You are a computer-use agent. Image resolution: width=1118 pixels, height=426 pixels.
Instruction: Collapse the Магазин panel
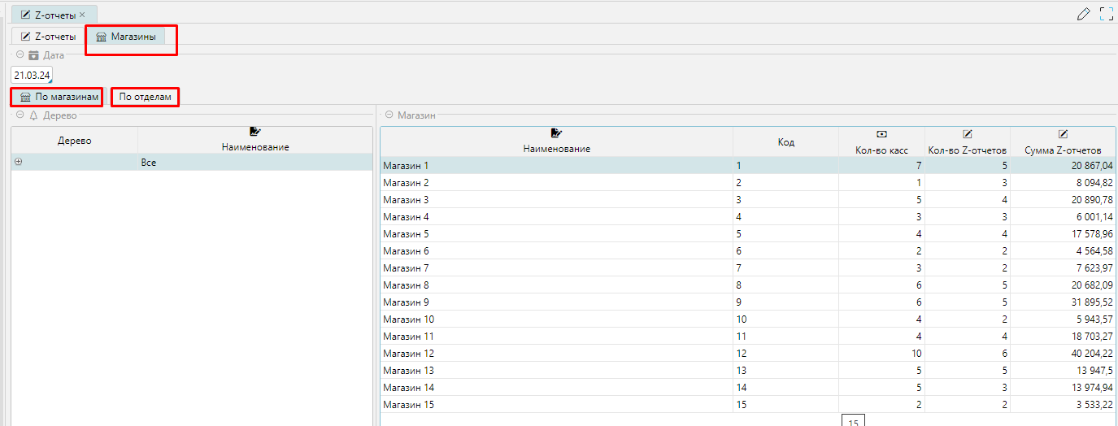389,115
